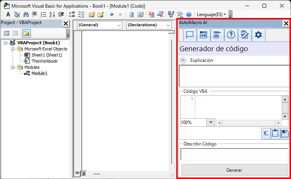Close the Project - VBAProject panel
The height and width of the screenshot is (179, 291).
click(66, 24)
